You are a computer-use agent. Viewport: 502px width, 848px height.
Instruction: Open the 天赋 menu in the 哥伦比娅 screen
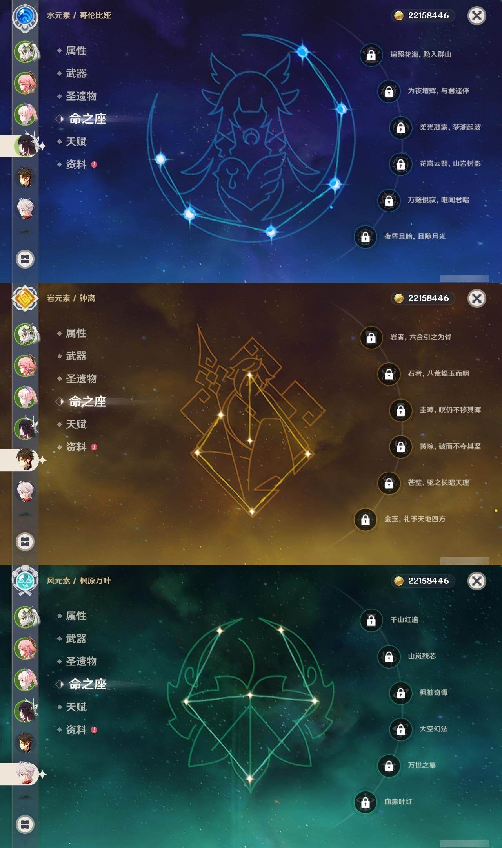tap(76, 142)
